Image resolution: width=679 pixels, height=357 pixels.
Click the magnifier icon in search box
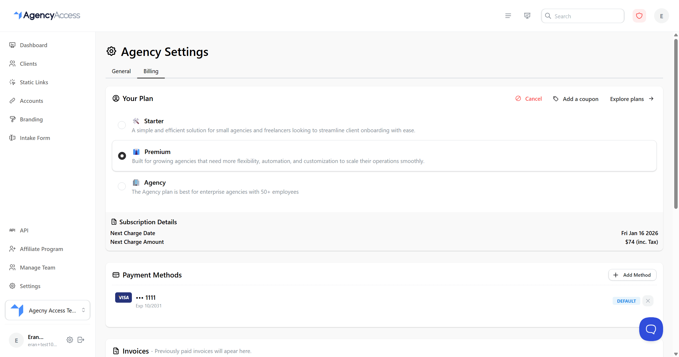tap(548, 16)
